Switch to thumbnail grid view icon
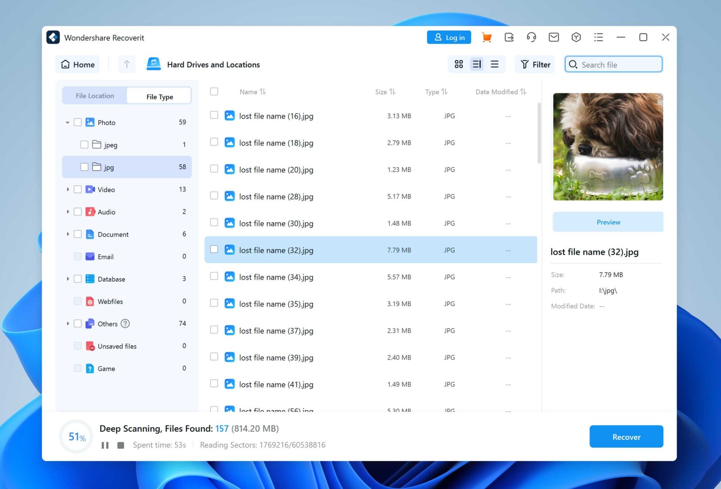The height and width of the screenshot is (489, 721). click(459, 64)
